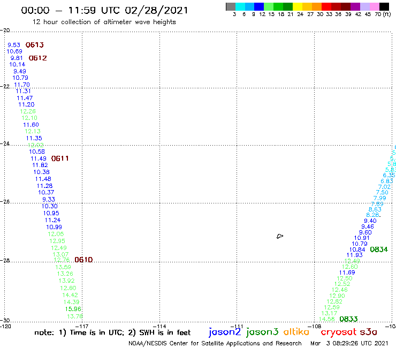Click the wave value 10.84 beside 0834
The height and width of the screenshot is (348, 396).
[x=357, y=249]
